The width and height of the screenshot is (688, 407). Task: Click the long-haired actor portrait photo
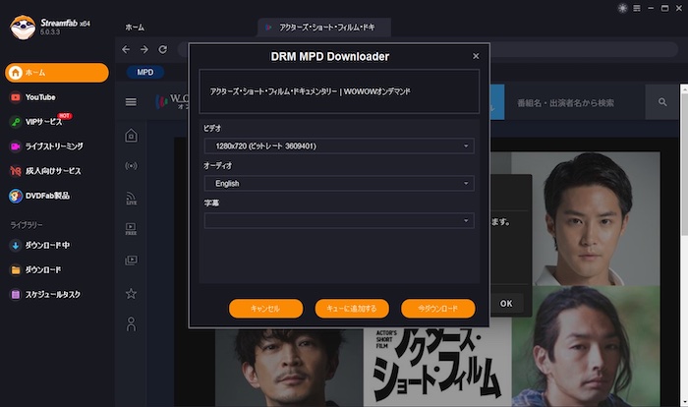click(x=586, y=346)
